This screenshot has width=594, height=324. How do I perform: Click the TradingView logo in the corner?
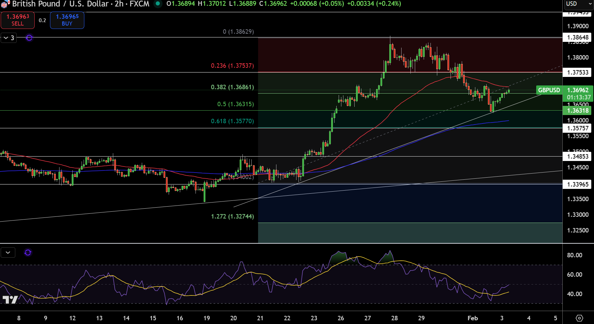coord(10,299)
